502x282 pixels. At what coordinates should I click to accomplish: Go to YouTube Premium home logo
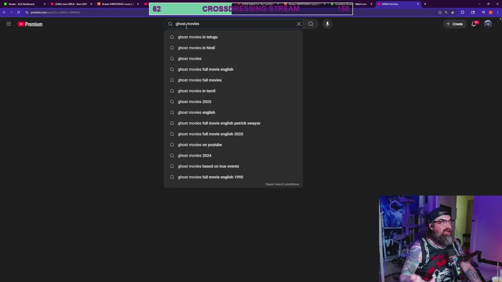click(x=30, y=24)
